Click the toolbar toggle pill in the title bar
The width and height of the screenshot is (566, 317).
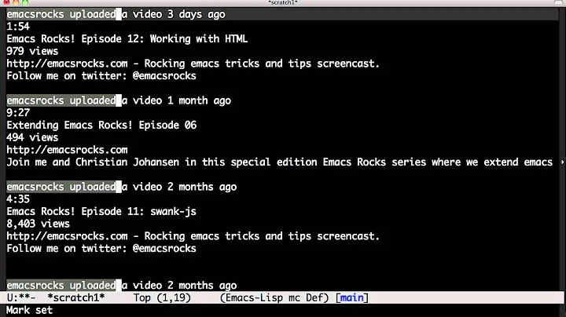[x=558, y=2]
